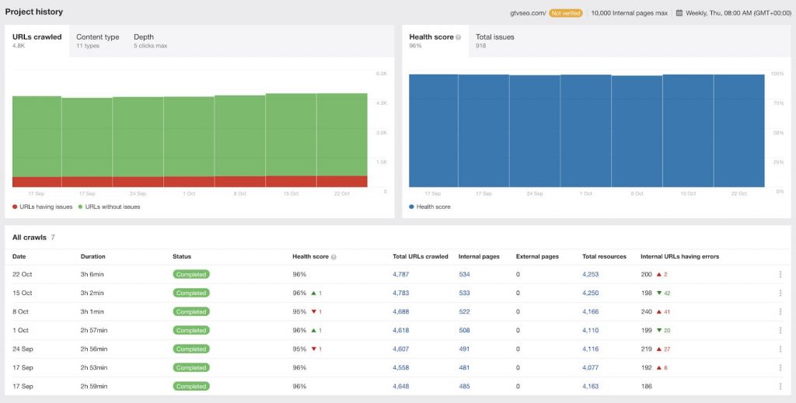The image size is (796, 403).
Task: Click the Not verified badge
Action: 566,12
